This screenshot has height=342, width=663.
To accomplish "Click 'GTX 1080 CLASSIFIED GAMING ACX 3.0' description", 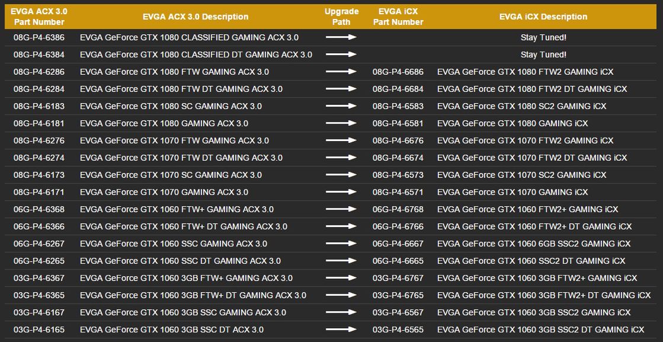I will pos(189,37).
